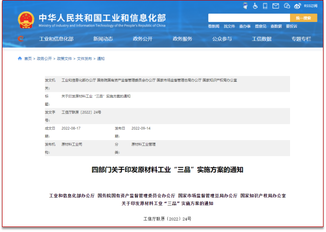Click the robot assistant icon
This screenshot has height=232, width=326.
coord(245,6)
